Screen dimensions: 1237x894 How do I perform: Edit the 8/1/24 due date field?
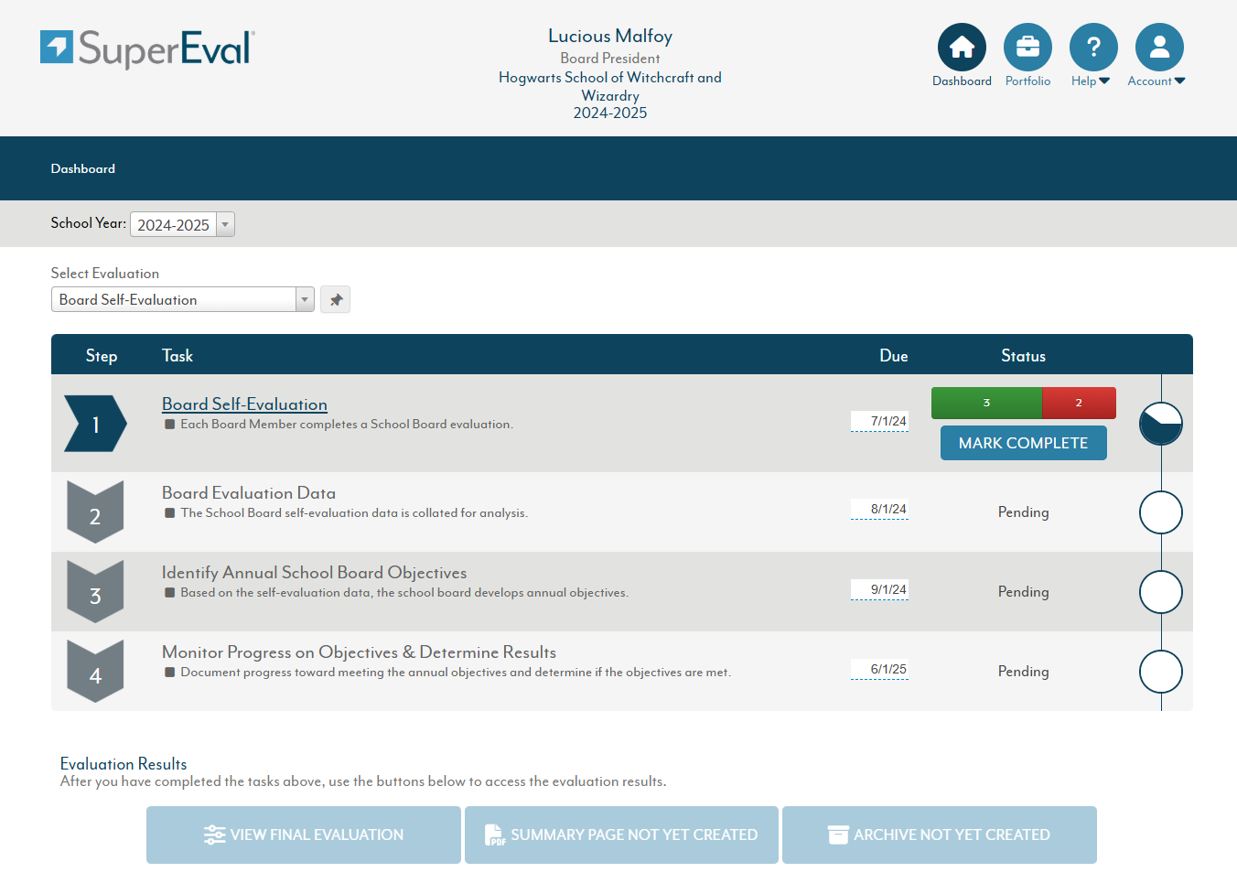tap(880, 510)
